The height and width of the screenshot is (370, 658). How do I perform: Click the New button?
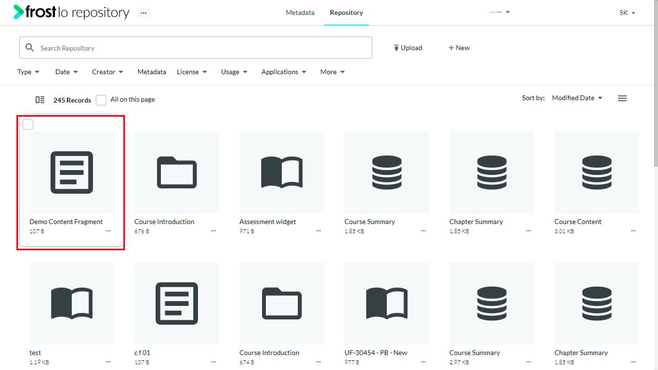[459, 48]
